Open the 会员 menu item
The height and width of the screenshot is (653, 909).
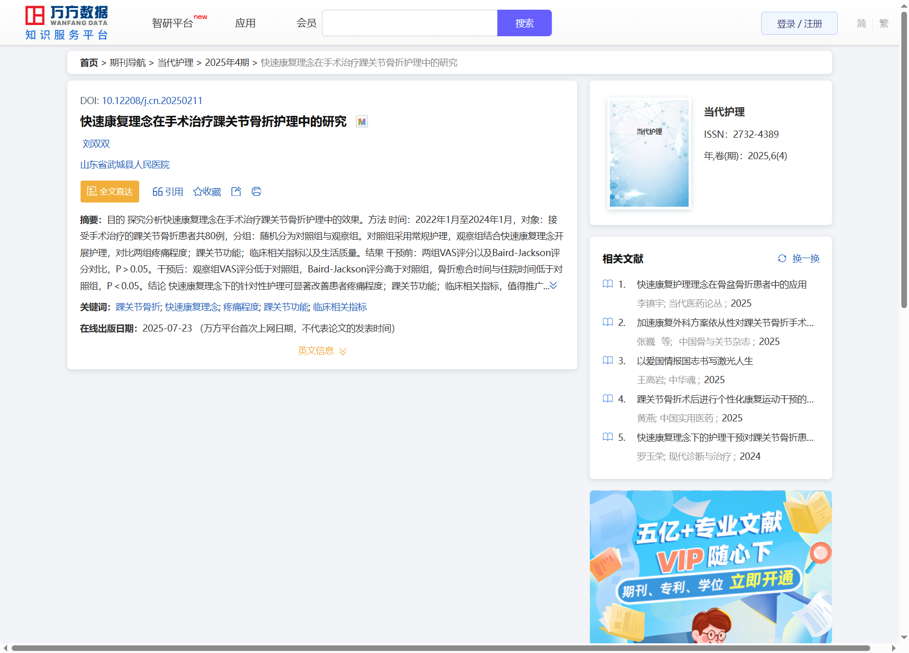[x=306, y=23]
